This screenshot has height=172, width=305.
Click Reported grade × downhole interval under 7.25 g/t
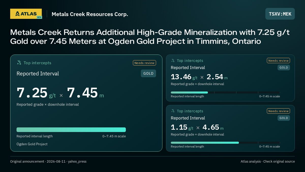pyautogui.click(x=48, y=104)
